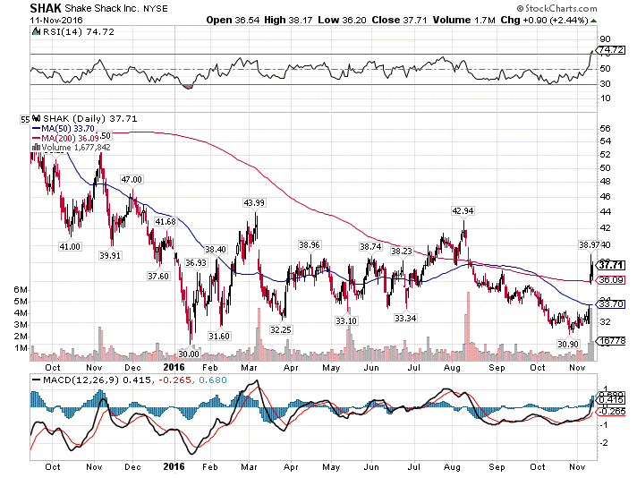
Task: Click the 41.00 October low label
Action: (x=70, y=246)
